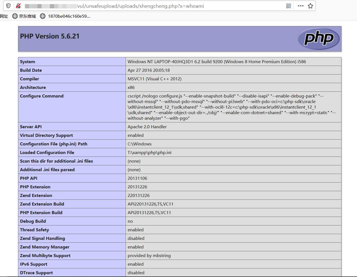Select the Configure Command label
The image size is (357, 277).
(42, 96)
